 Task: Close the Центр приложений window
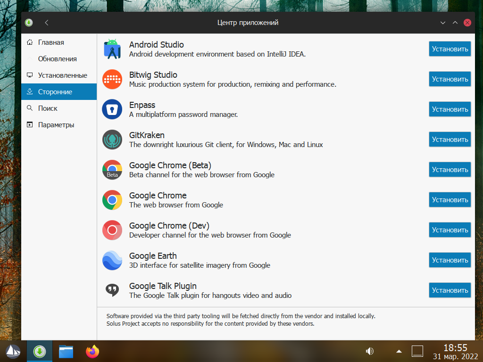[x=467, y=23]
